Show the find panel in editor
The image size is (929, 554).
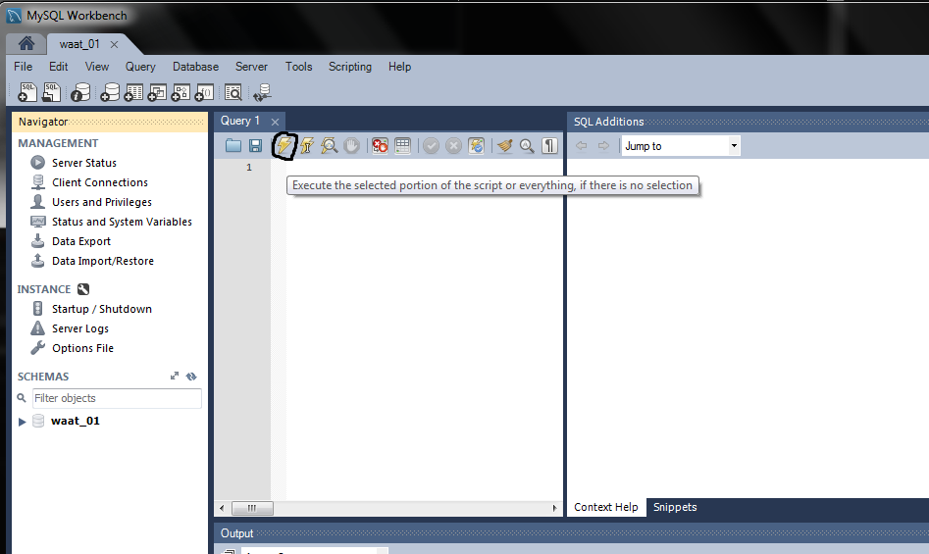coord(527,145)
